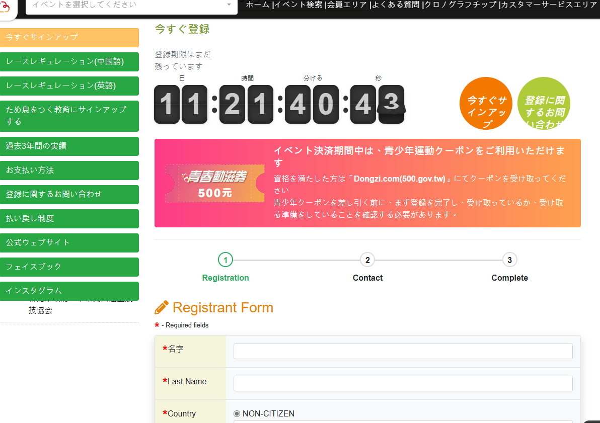Open イベント検索 in the top menu
The width and height of the screenshot is (600, 423).
pyautogui.click(x=298, y=5)
